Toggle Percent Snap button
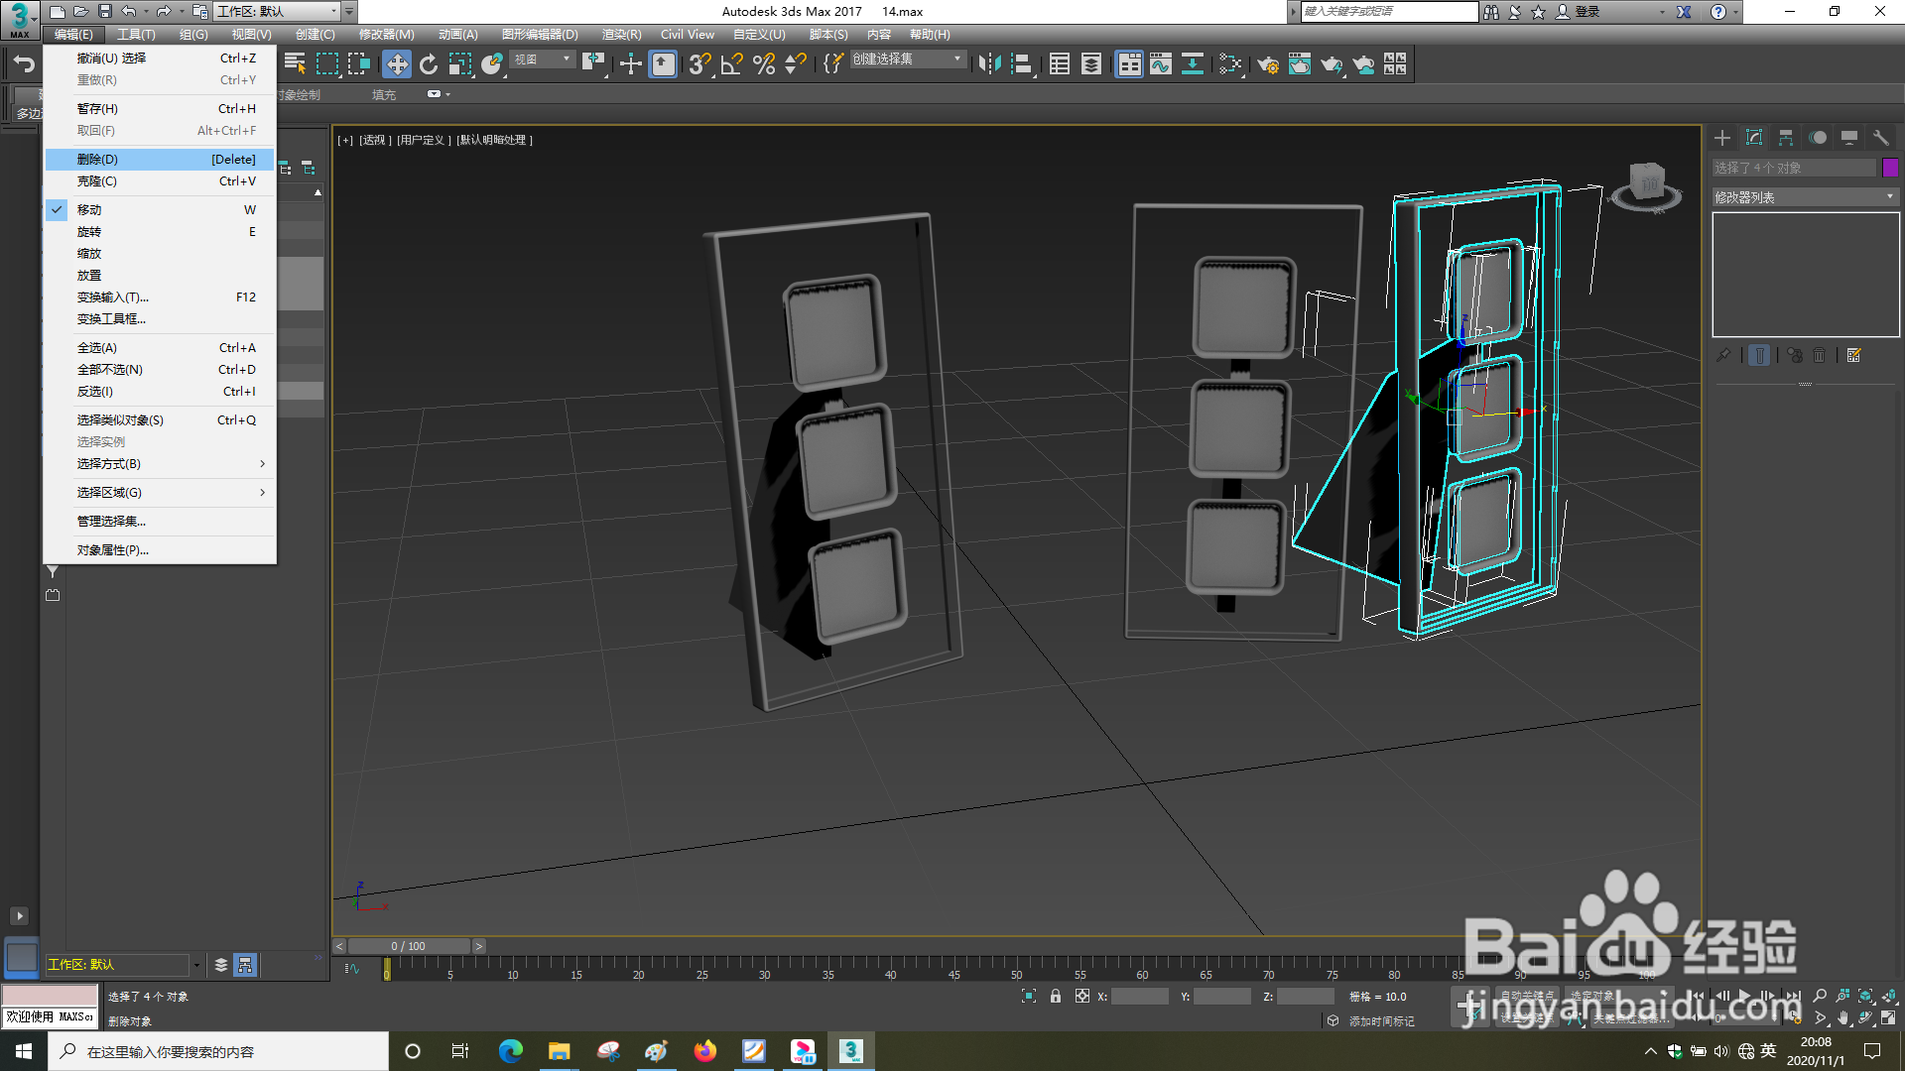Viewport: 1905px width, 1071px height. (x=764, y=64)
